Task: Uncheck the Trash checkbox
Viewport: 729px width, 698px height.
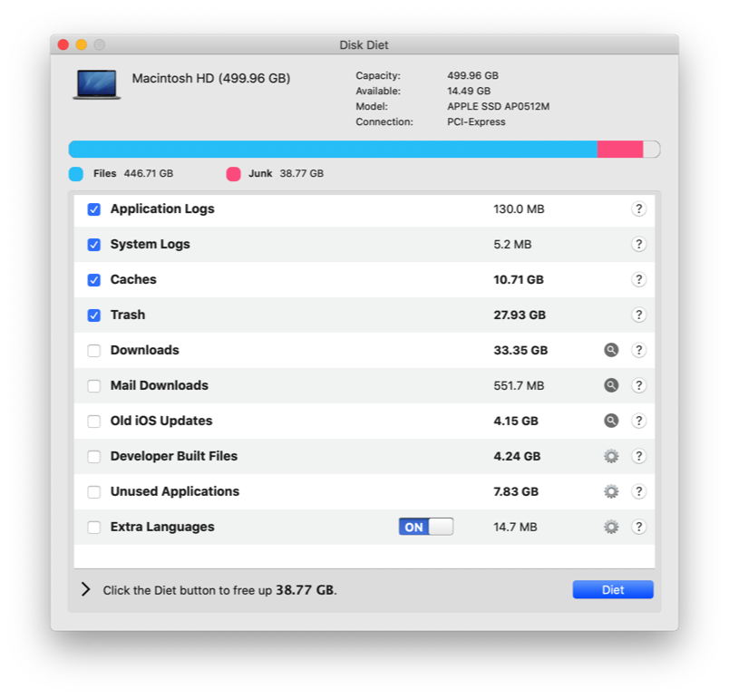Action: [94, 315]
